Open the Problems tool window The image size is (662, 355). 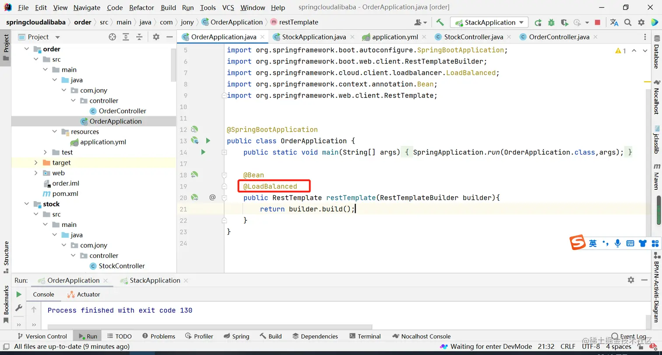pos(158,336)
